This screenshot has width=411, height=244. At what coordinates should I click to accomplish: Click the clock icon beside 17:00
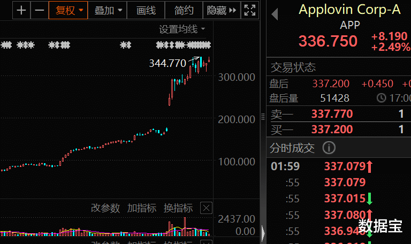pos(381,98)
